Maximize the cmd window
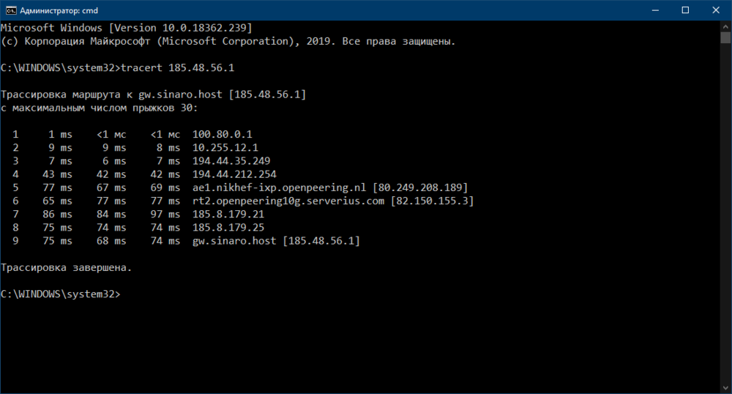732x394 pixels. click(686, 10)
